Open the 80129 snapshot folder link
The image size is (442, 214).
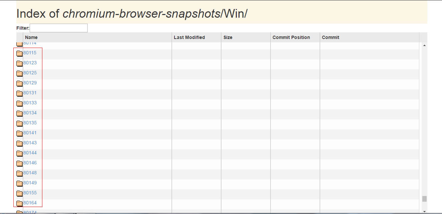30,83
